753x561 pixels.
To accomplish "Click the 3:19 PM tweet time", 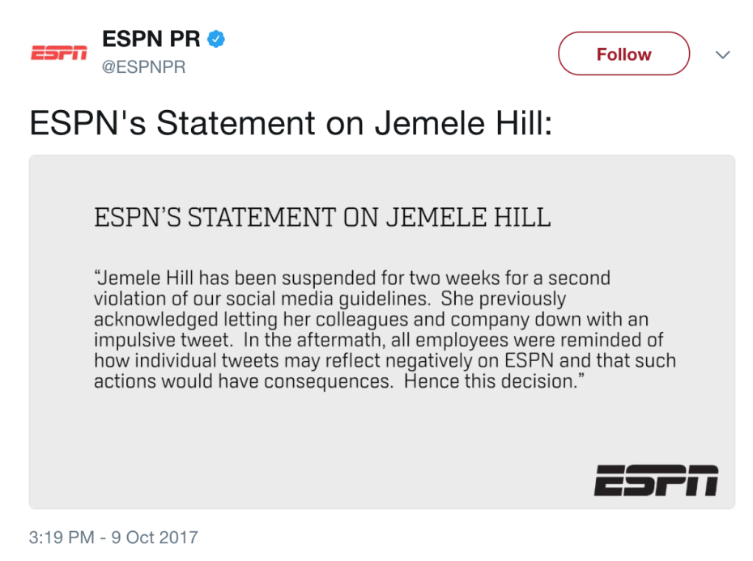I will (62, 538).
